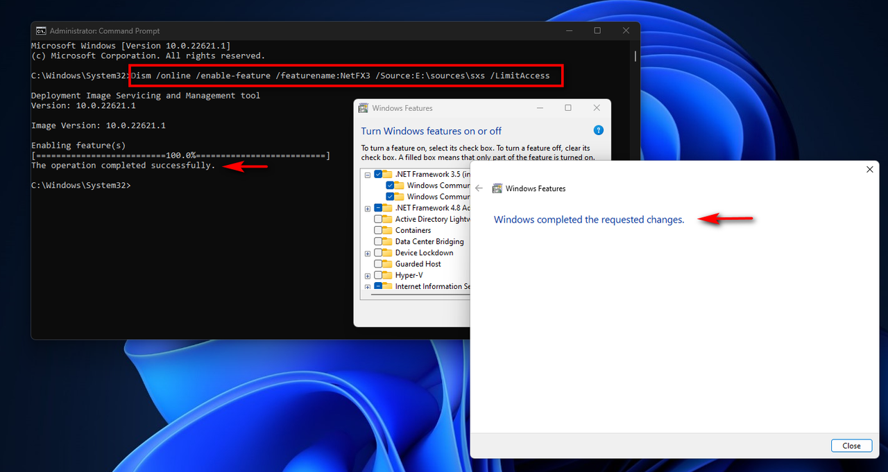Click 'Image Version: 10.0.22621.1' line
The height and width of the screenshot is (472, 888).
(98, 125)
